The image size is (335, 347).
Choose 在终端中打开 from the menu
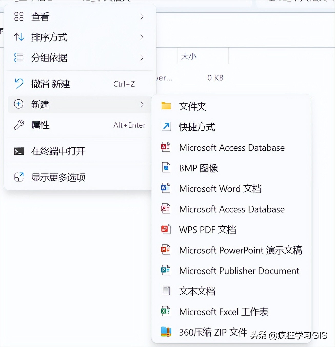pyautogui.click(x=80, y=151)
